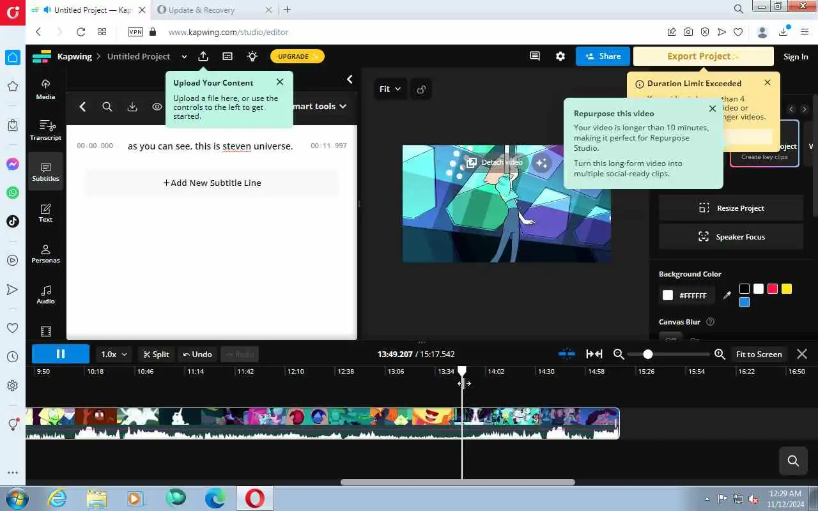Expand the Untitled Project menu chevron
818x511 pixels.
184,56
